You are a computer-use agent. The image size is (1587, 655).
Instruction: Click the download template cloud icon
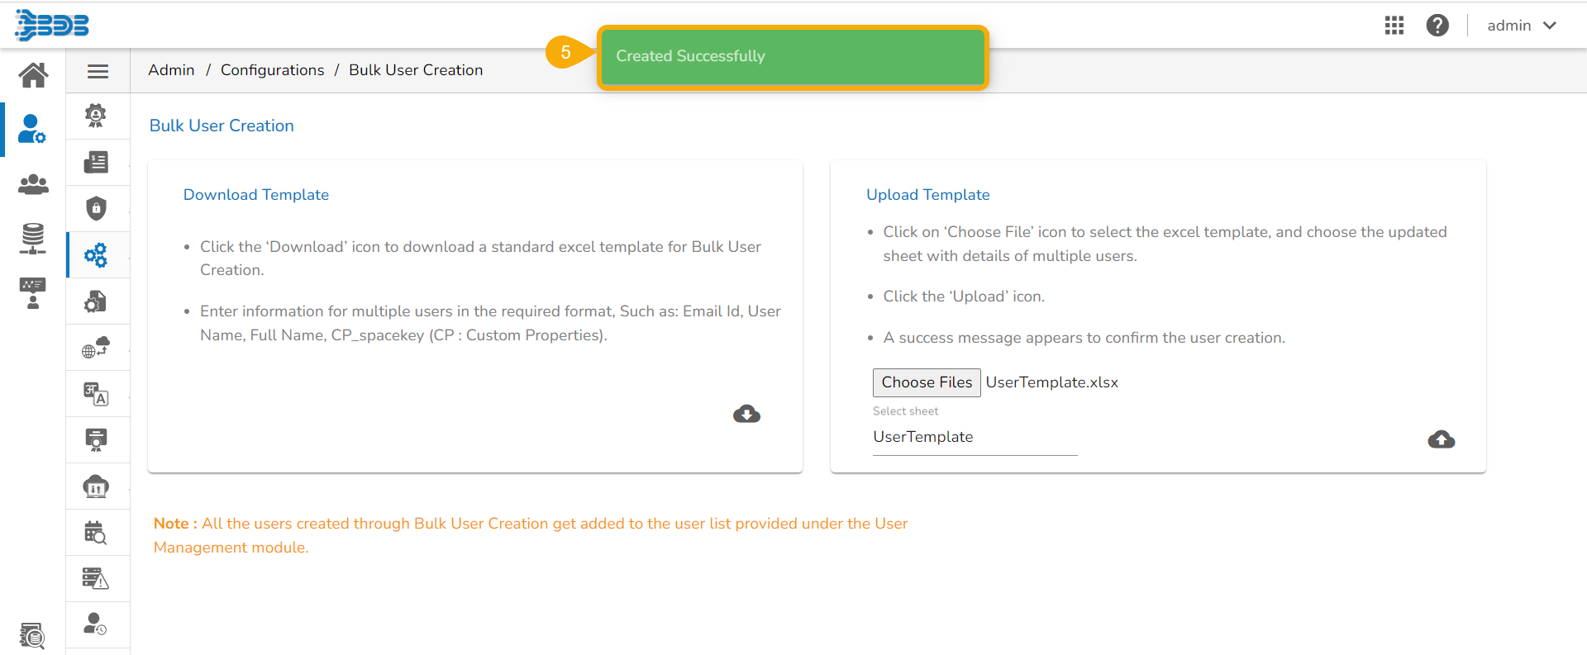(x=746, y=414)
